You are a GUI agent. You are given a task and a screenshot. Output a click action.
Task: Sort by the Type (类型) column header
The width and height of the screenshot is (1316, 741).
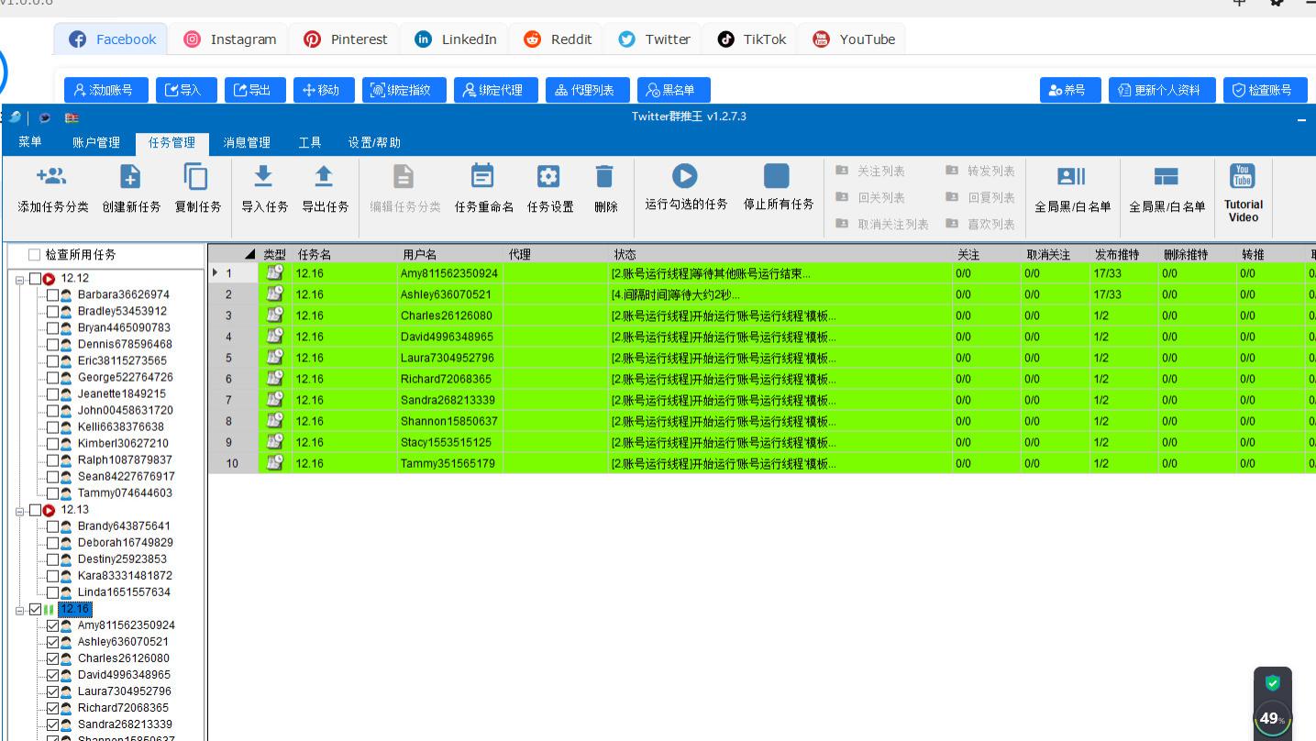pyautogui.click(x=274, y=254)
